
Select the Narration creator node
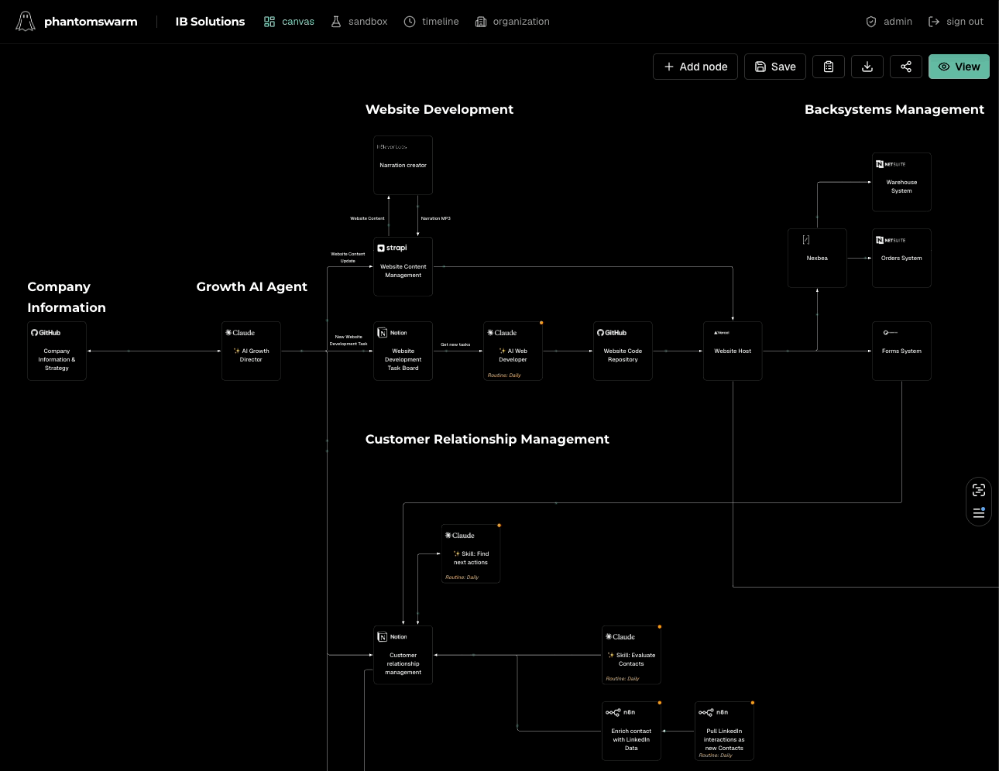tap(403, 165)
